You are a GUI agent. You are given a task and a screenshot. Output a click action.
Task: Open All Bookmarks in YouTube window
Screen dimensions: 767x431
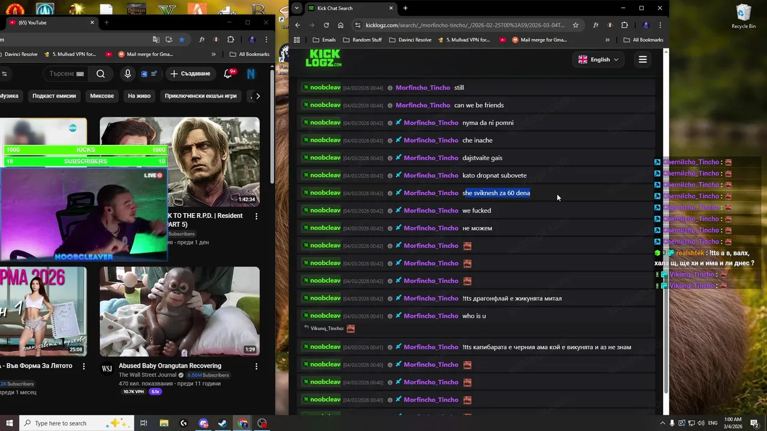(249, 54)
